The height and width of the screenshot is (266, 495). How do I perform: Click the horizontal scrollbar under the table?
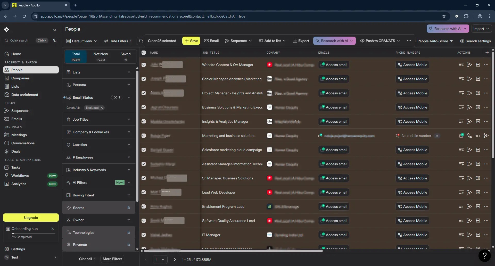(233, 251)
